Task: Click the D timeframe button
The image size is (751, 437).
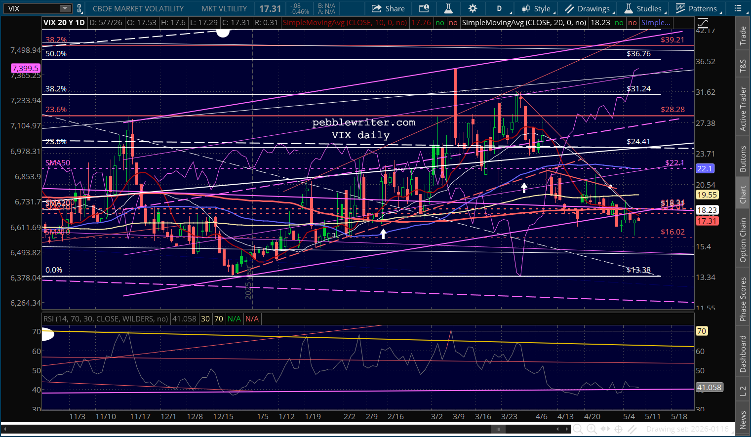Action: (x=499, y=8)
